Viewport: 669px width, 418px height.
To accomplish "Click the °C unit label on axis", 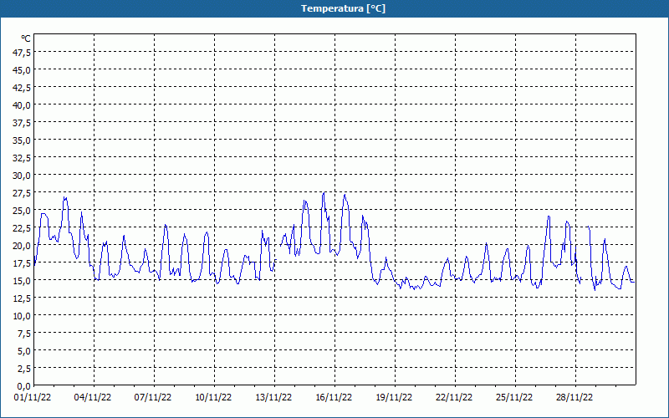I will pyautogui.click(x=26, y=38).
